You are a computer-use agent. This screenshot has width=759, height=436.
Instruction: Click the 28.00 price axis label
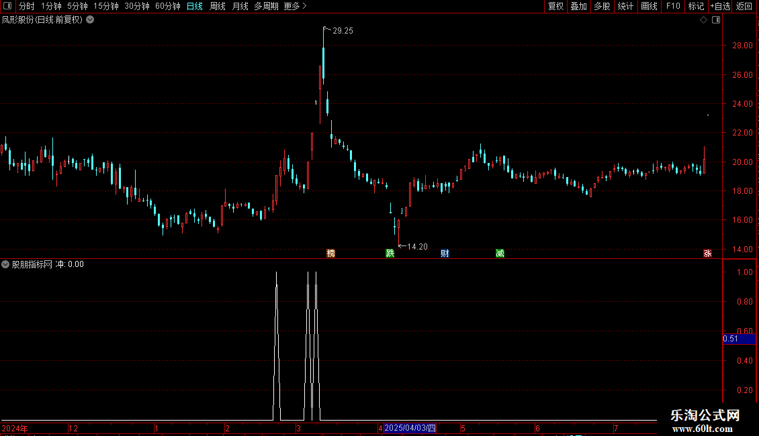pyautogui.click(x=742, y=46)
